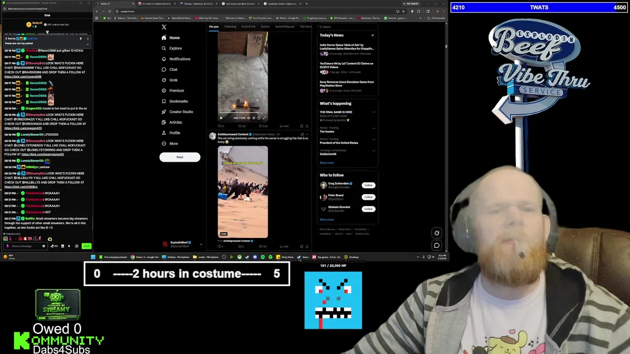Open options for Goldschmidt trend
The image size is (630, 354).
[374, 151]
